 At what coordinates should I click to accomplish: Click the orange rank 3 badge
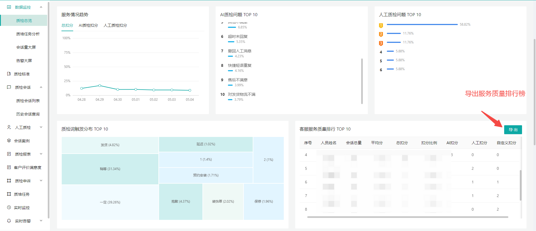pyautogui.click(x=381, y=43)
